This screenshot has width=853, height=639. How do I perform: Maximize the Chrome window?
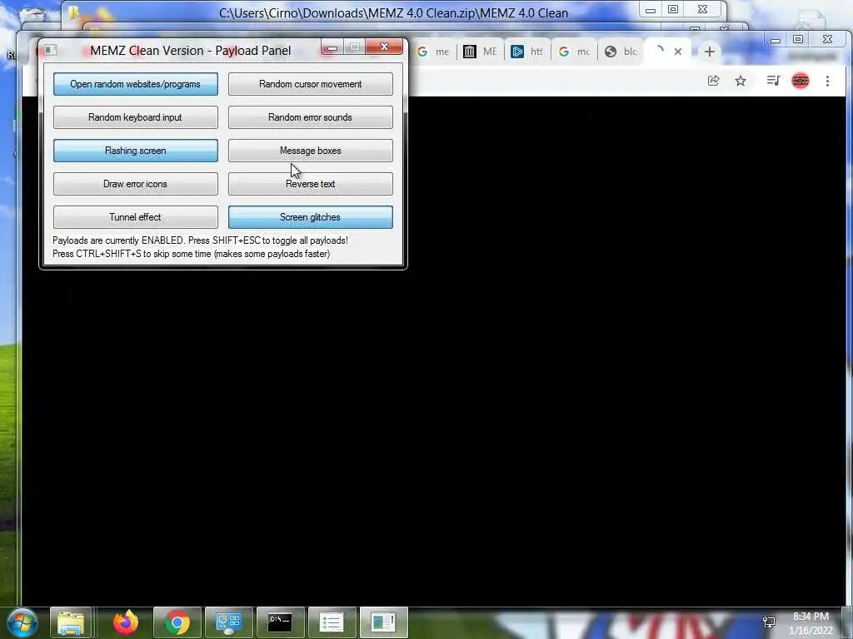(x=798, y=39)
